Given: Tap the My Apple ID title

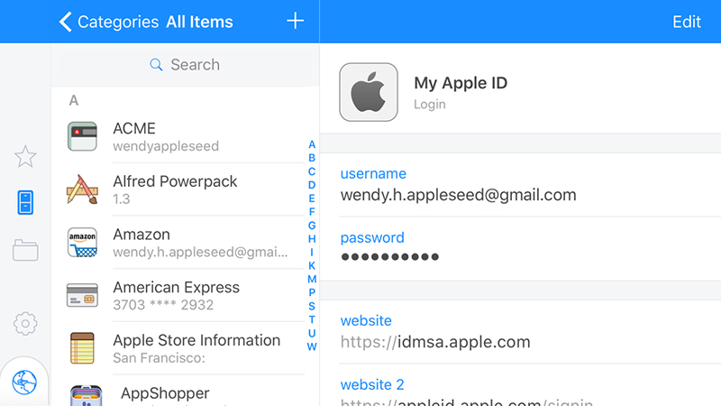Looking at the screenshot, I should pyautogui.click(x=461, y=83).
